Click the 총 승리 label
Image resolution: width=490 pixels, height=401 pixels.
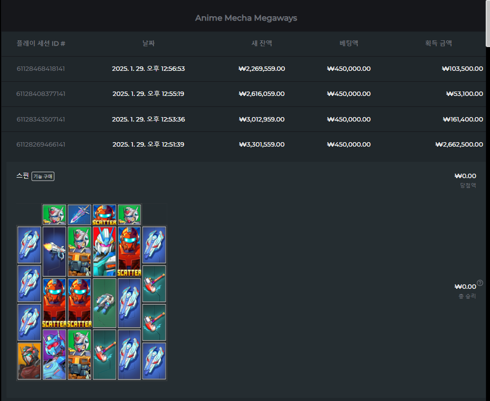click(x=467, y=296)
